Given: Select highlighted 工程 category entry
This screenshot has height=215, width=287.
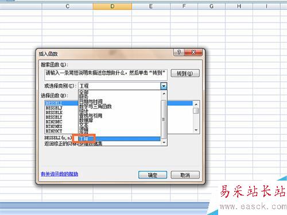Looking at the screenshot, I should (119, 139).
